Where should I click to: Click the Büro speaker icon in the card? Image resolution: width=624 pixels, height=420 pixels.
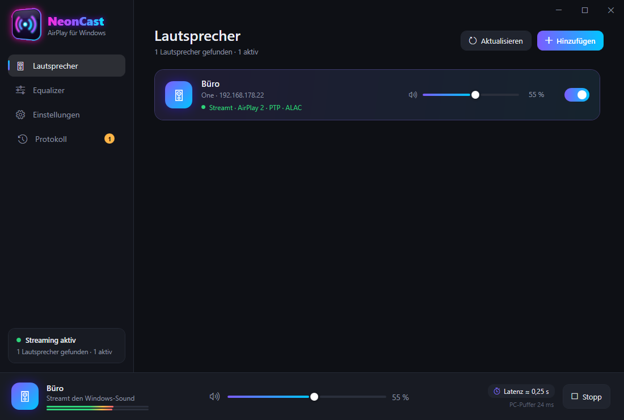[179, 95]
